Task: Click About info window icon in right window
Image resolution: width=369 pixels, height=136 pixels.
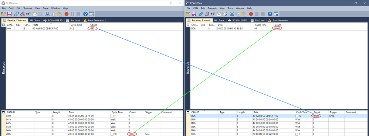Action: (276, 14)
